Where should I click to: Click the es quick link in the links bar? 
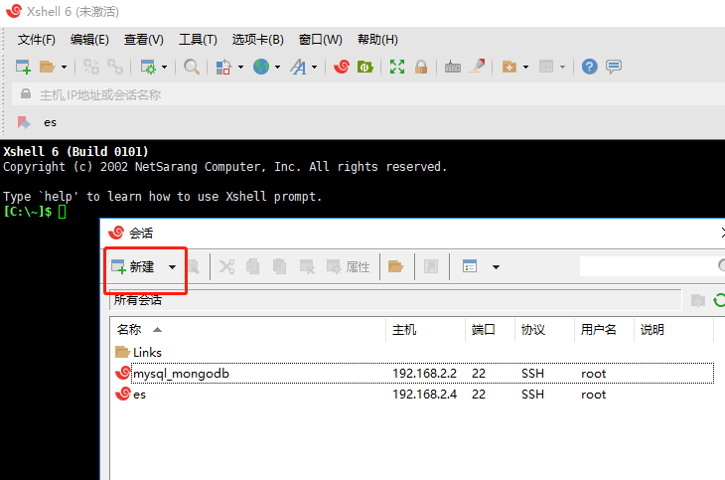tap(50, 122)
